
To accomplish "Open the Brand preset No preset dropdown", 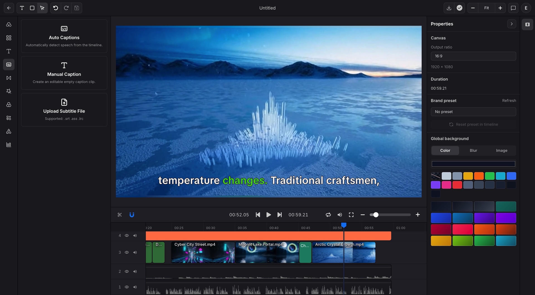I will point(473,111).
